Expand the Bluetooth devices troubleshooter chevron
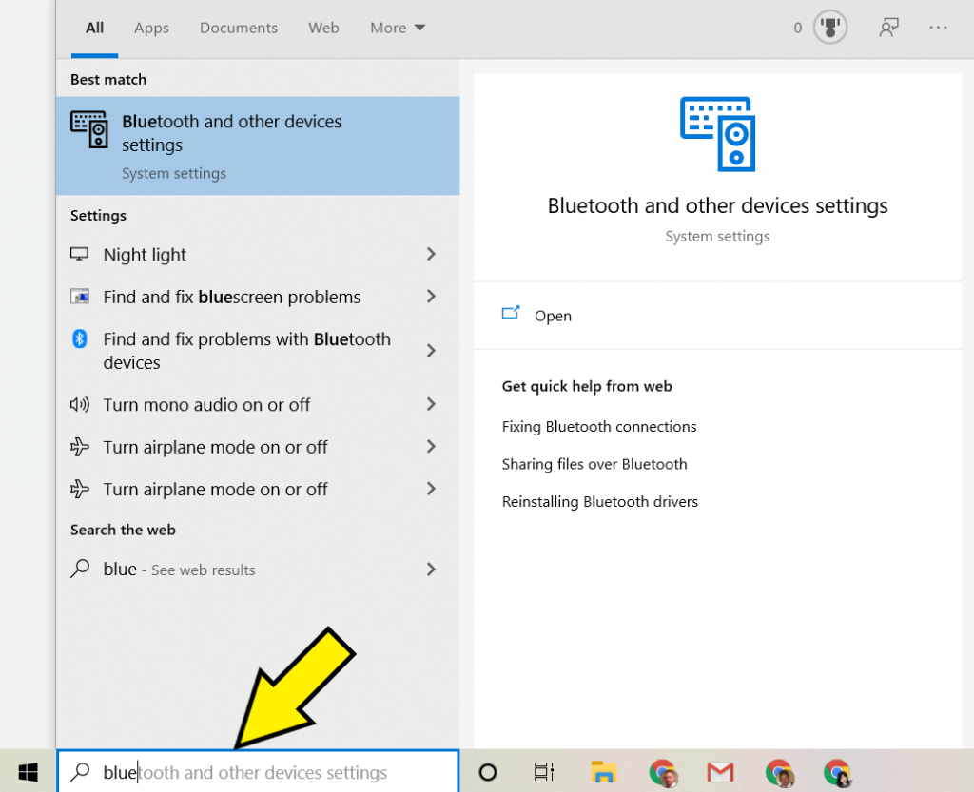 (x=431, y=351)
